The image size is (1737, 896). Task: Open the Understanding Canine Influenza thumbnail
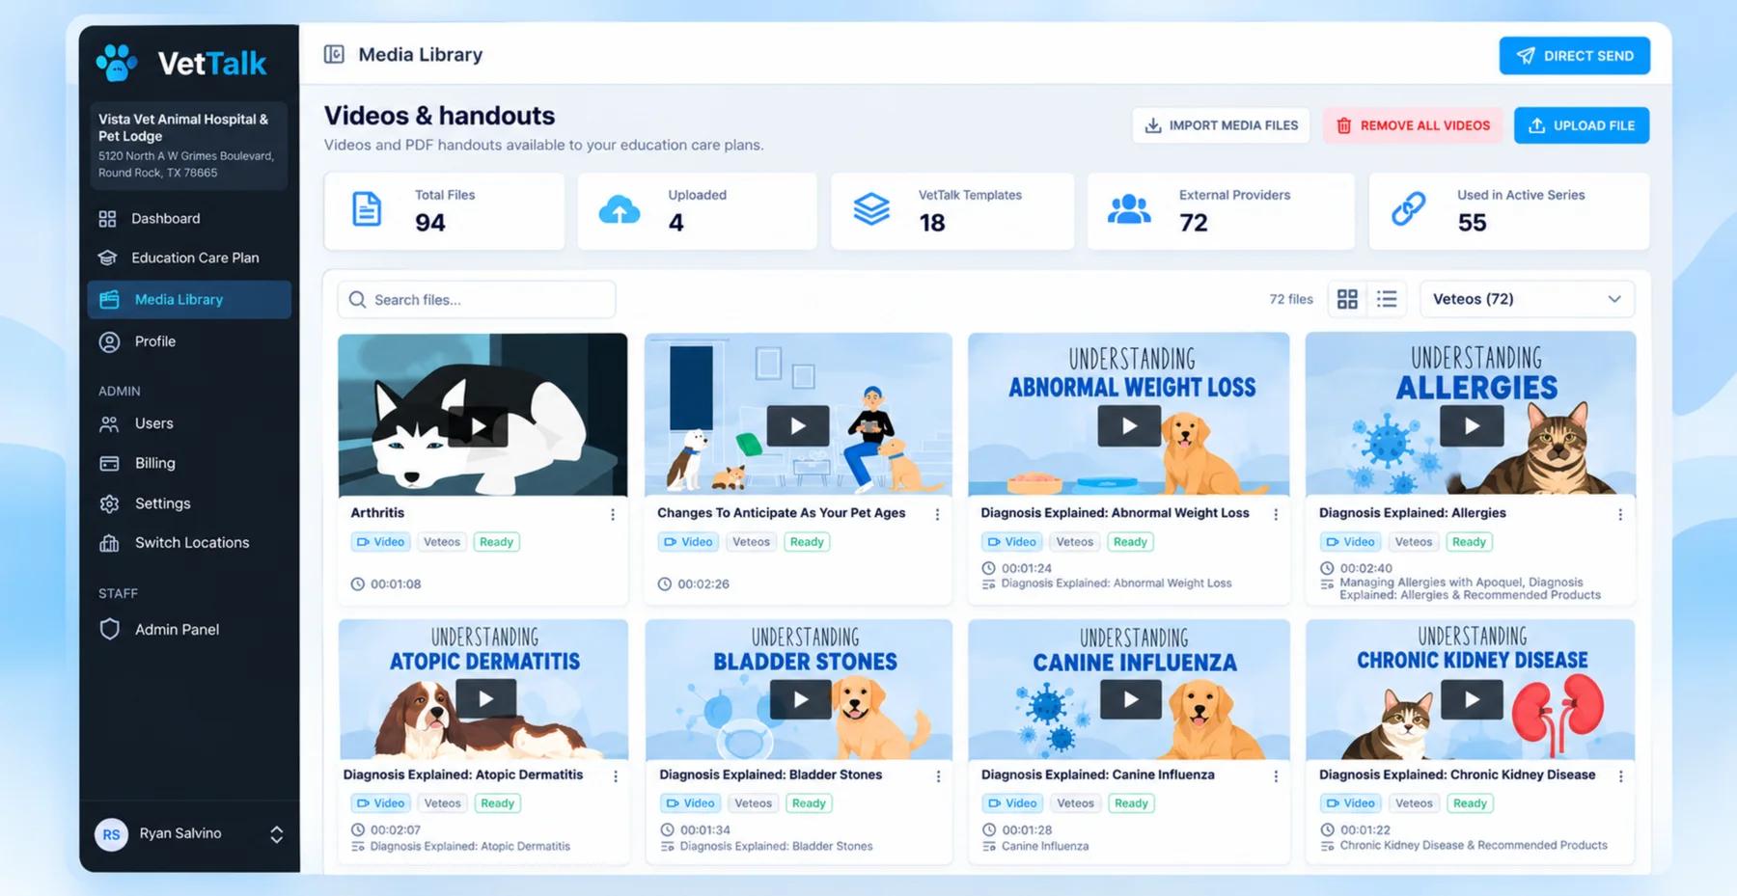point(1129,691)
